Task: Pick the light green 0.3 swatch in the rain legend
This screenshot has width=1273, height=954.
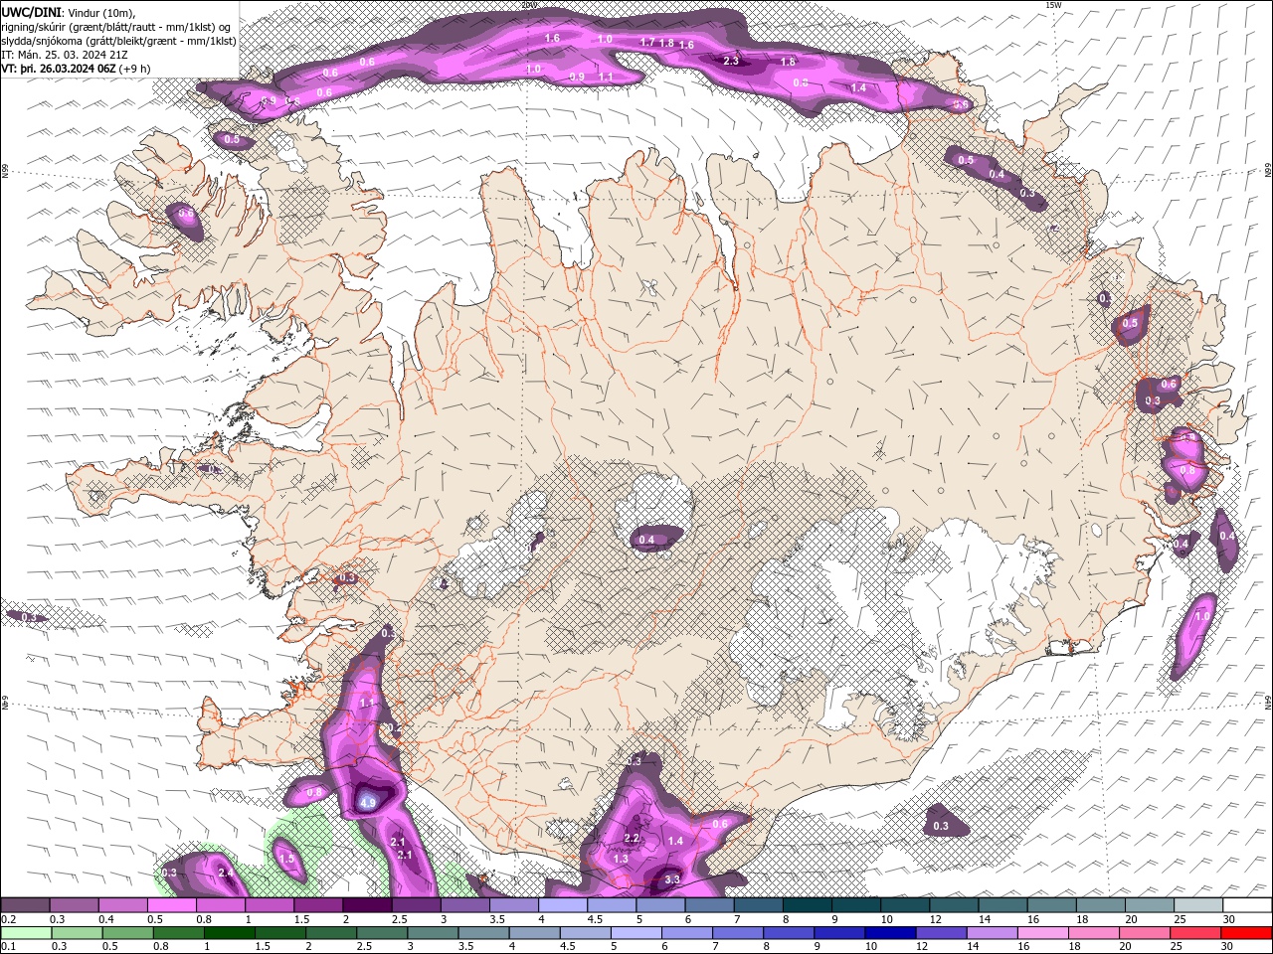Action: (77, 932)
